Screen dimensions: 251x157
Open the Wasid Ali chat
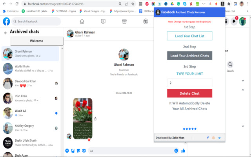[31, 113]
